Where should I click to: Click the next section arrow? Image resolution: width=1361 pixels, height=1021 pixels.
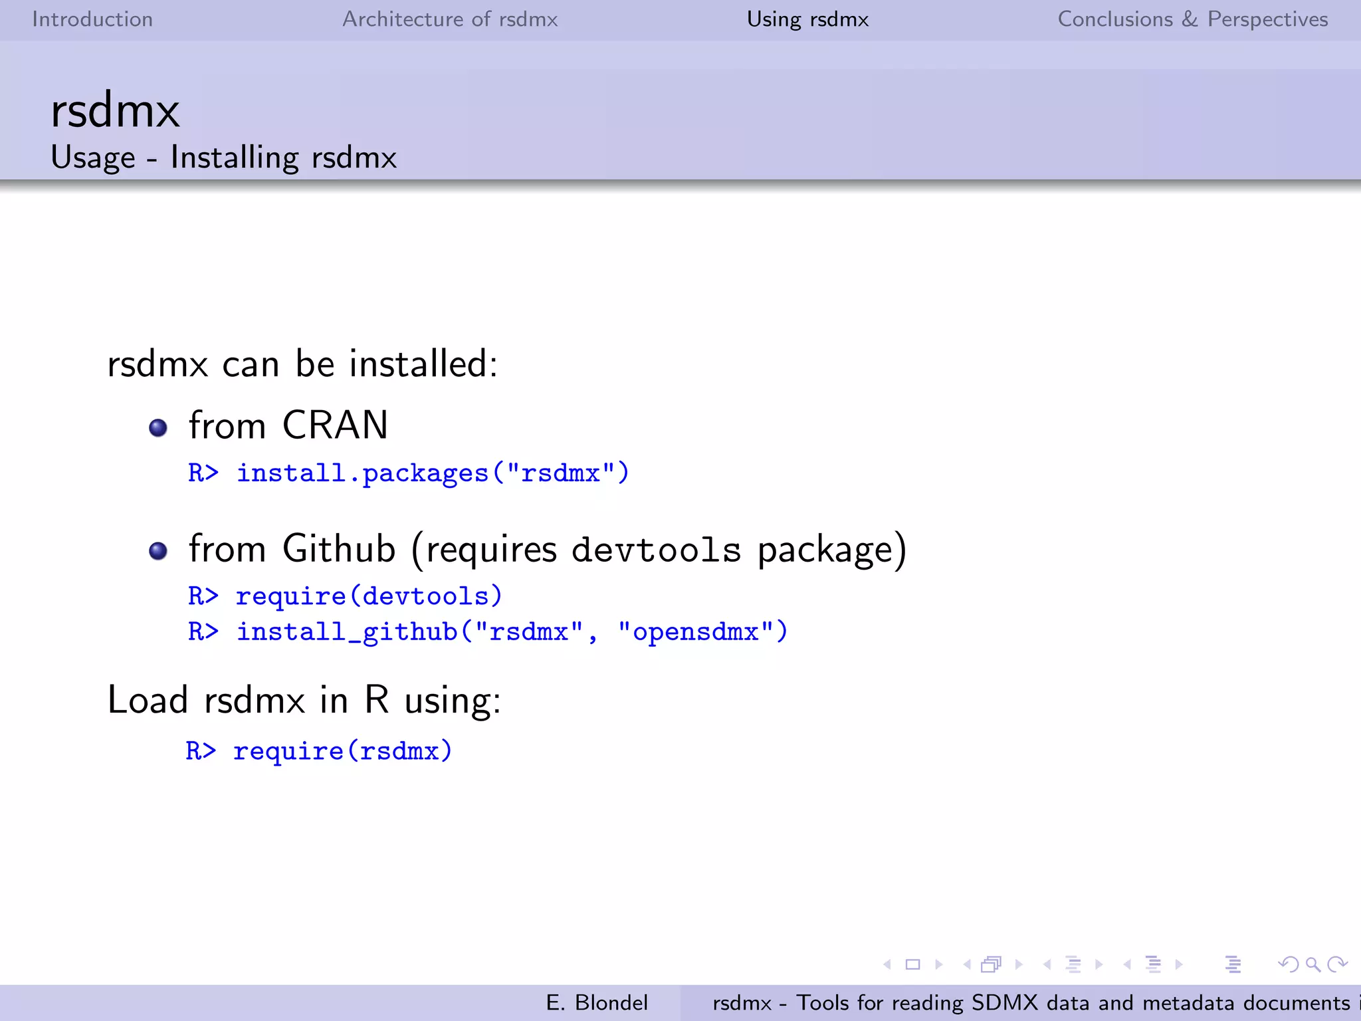1179,964
